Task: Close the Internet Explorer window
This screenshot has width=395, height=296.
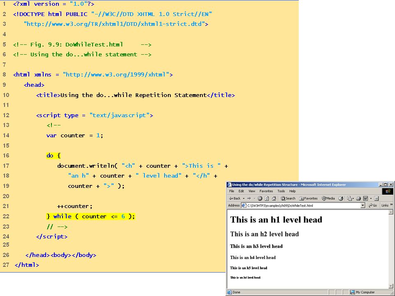Action: [391, 185]
